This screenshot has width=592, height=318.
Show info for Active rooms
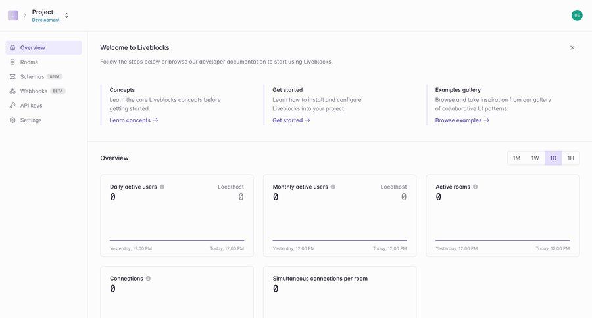pos(476,187)
